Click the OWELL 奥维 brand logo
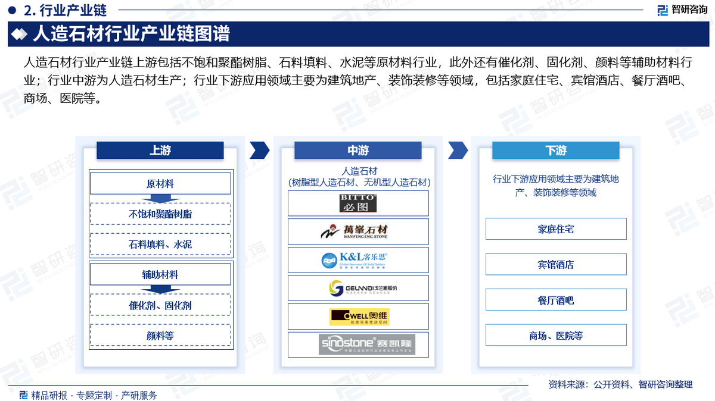715x401 pixels. tap(358, 316)
